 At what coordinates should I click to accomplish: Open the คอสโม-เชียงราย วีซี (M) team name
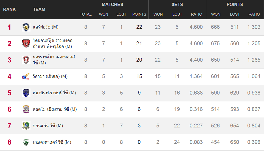pyautogui.click(x=55, y=109)
